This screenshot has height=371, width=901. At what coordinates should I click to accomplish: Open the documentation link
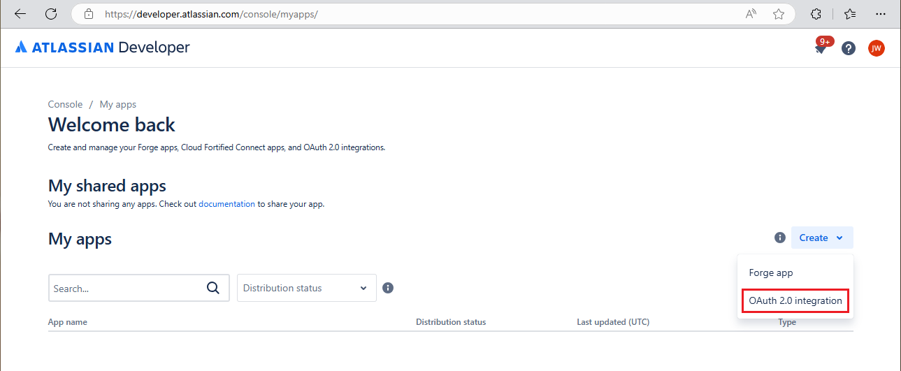[226, 204]
